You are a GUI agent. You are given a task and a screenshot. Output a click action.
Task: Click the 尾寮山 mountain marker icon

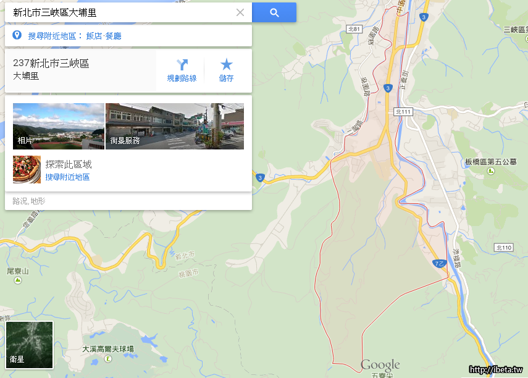tap(18, 280)
